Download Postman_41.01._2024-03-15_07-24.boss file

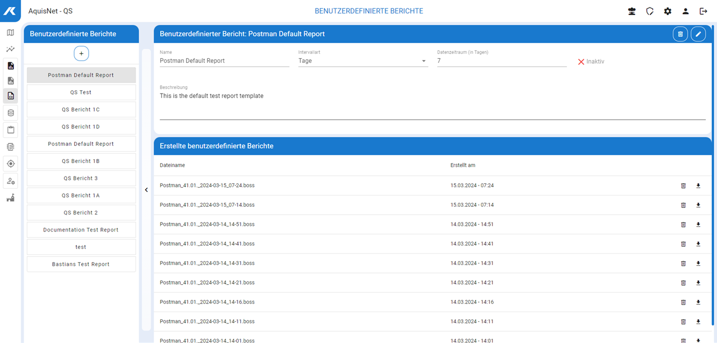coord(698,186)
